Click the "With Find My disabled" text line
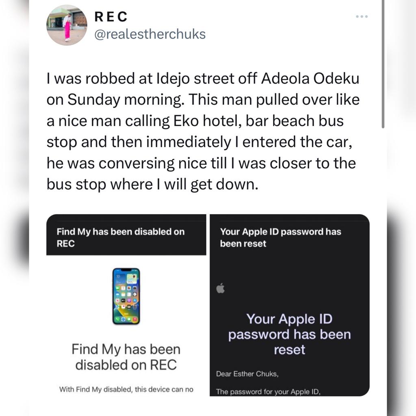Screen dimensions: 416x416 126,389
